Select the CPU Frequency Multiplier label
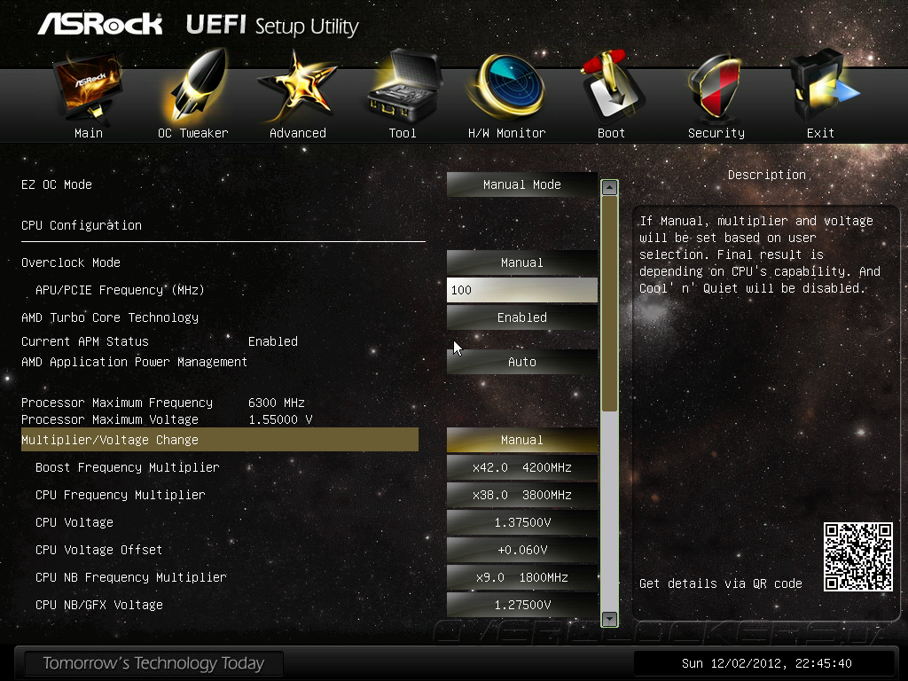The image size is (908, 681). click(x=121, y=495)
